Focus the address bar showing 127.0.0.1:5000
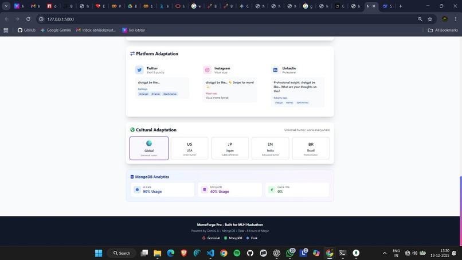Screen dimensions: 462x260 [230, 19]
